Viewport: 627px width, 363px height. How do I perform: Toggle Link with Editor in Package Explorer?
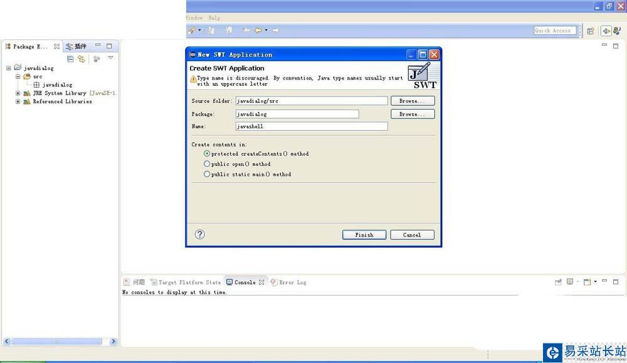pos(82,59)
